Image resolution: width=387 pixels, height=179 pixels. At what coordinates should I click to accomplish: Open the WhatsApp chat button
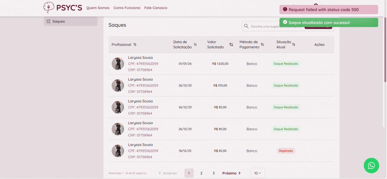pos(371,165)
